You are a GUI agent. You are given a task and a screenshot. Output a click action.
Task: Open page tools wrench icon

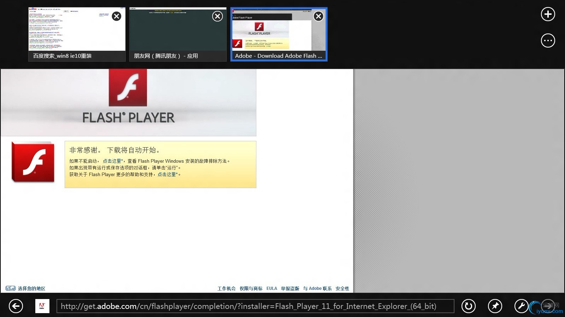(x=522, y=306)
